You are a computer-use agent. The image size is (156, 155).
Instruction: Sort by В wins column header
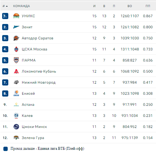tap(104, 6)
